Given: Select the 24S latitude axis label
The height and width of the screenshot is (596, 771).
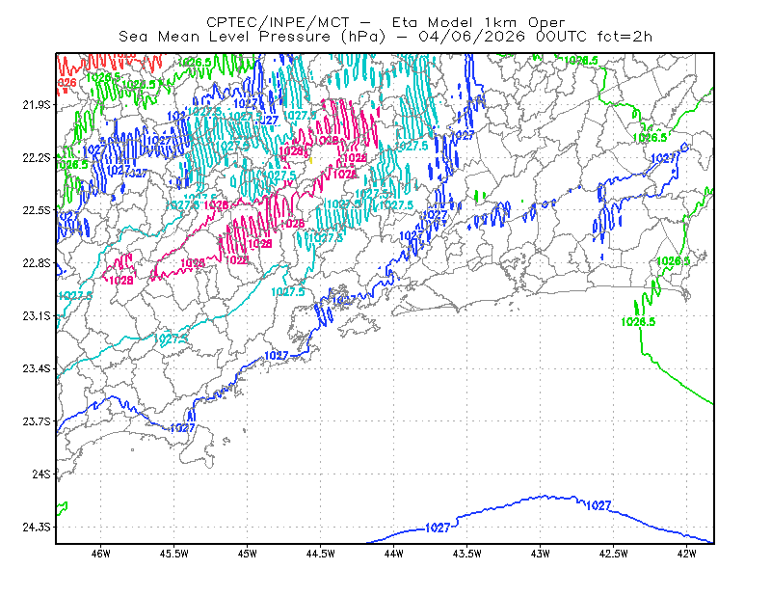Looking at the screenshot, I should point(41,474).
